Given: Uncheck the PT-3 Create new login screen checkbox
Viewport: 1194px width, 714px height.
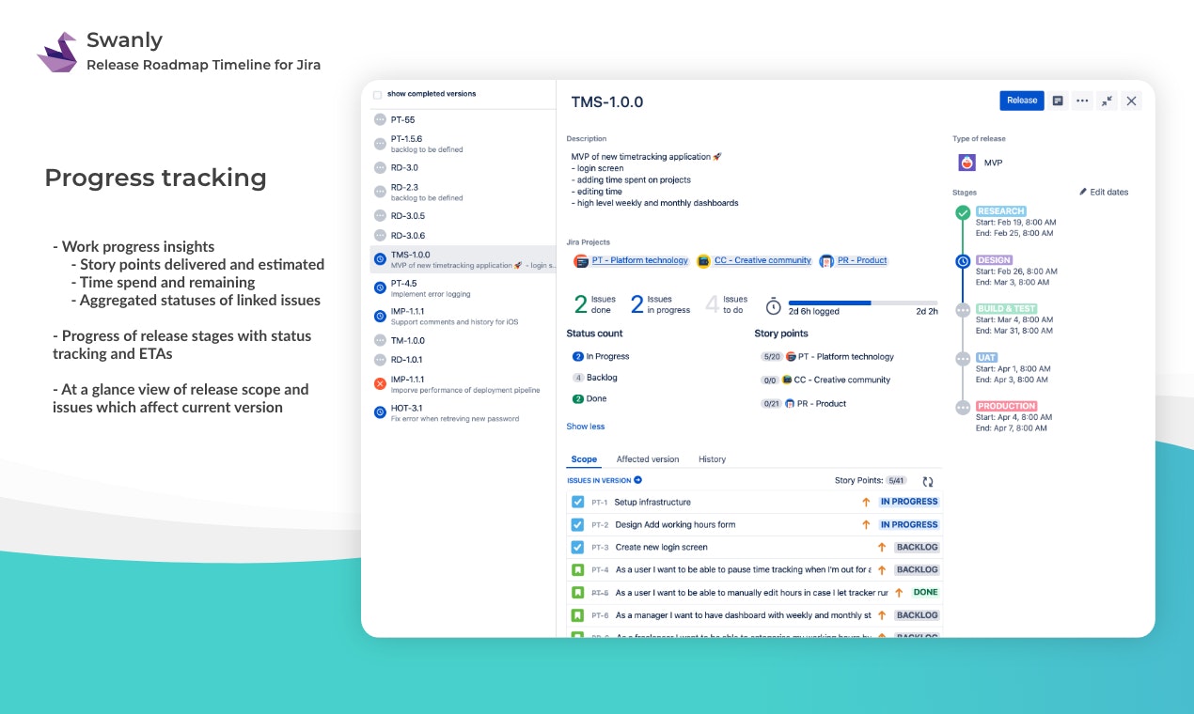Looking at the screenshot, I should click(577, 547).
